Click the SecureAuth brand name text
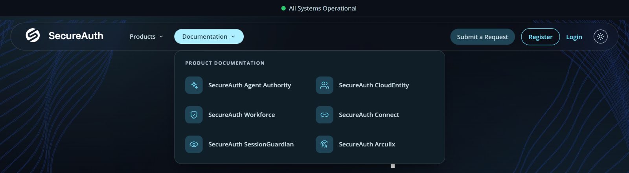629x173 pixels. (x=76, y=36)
